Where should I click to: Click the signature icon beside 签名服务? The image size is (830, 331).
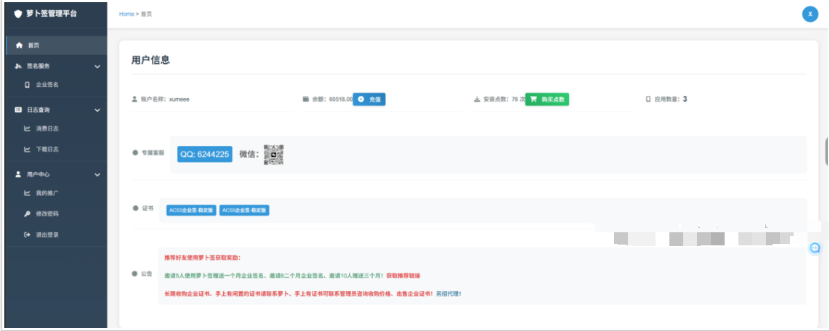click(x=18, y=66)
